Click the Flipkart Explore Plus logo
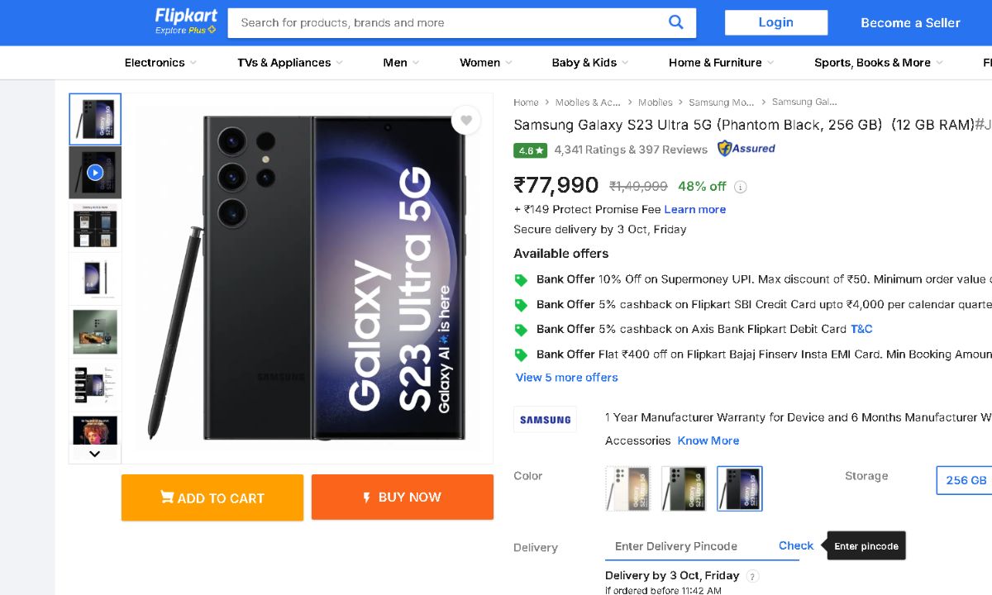Viewport: 992px width, 595px height. (186, 22)
